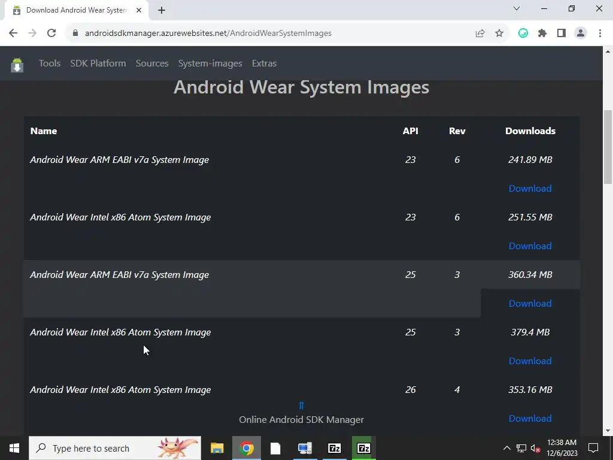Click the network tray icon
613x460 pixels.
(x=521, y=448)
